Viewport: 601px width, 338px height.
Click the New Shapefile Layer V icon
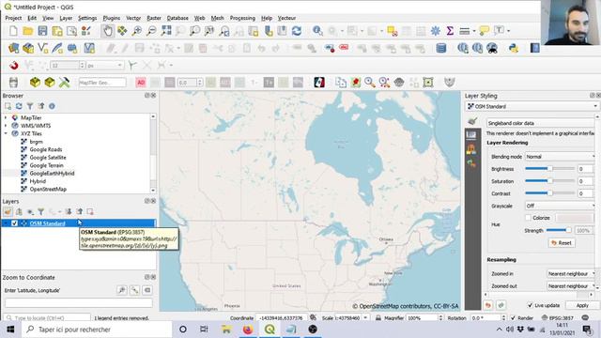[x=43, y=48]
